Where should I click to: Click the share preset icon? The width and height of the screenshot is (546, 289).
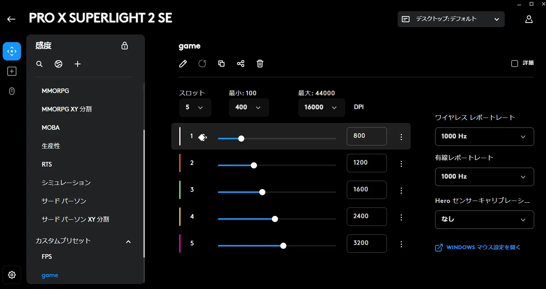(x=240, y=64)
